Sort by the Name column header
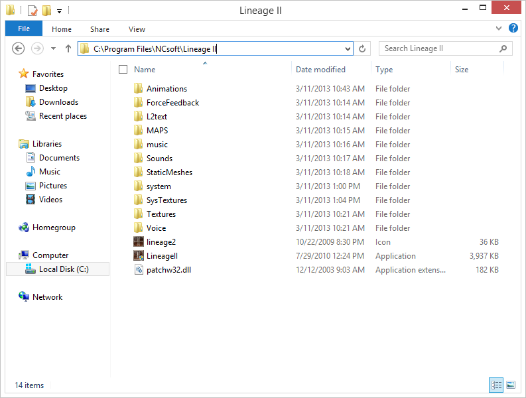 pos(145,70)
